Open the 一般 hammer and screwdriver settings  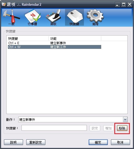(x=12, y=17)
